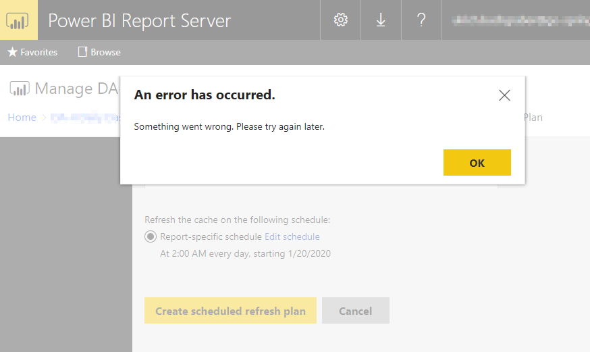Follow the Home breadcrumb link

pos(22,118)
